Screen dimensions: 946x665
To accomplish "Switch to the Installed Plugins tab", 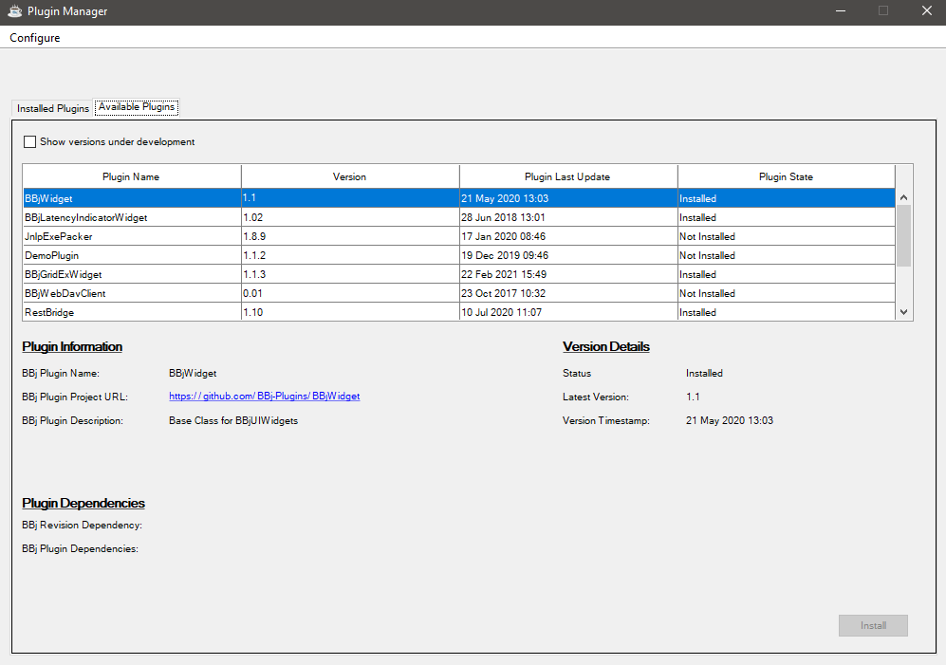I will pos(52,108).
